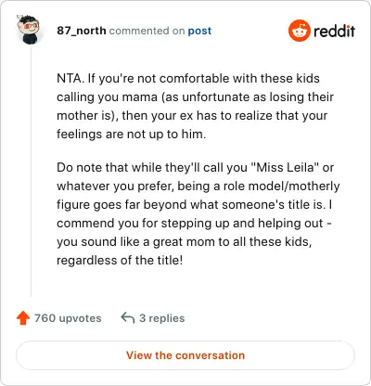
Task: Click the reply arrow icon
Action: click(128, 317)
